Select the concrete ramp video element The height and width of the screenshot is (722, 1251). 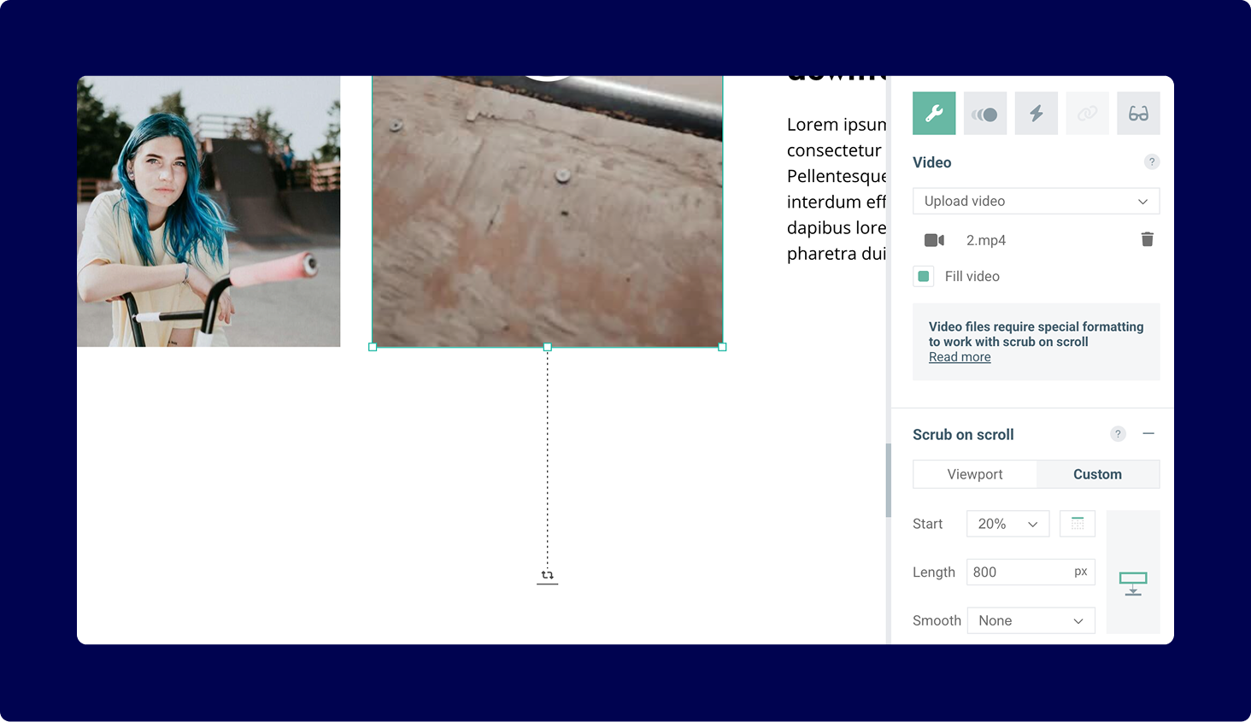pos(548,211)
